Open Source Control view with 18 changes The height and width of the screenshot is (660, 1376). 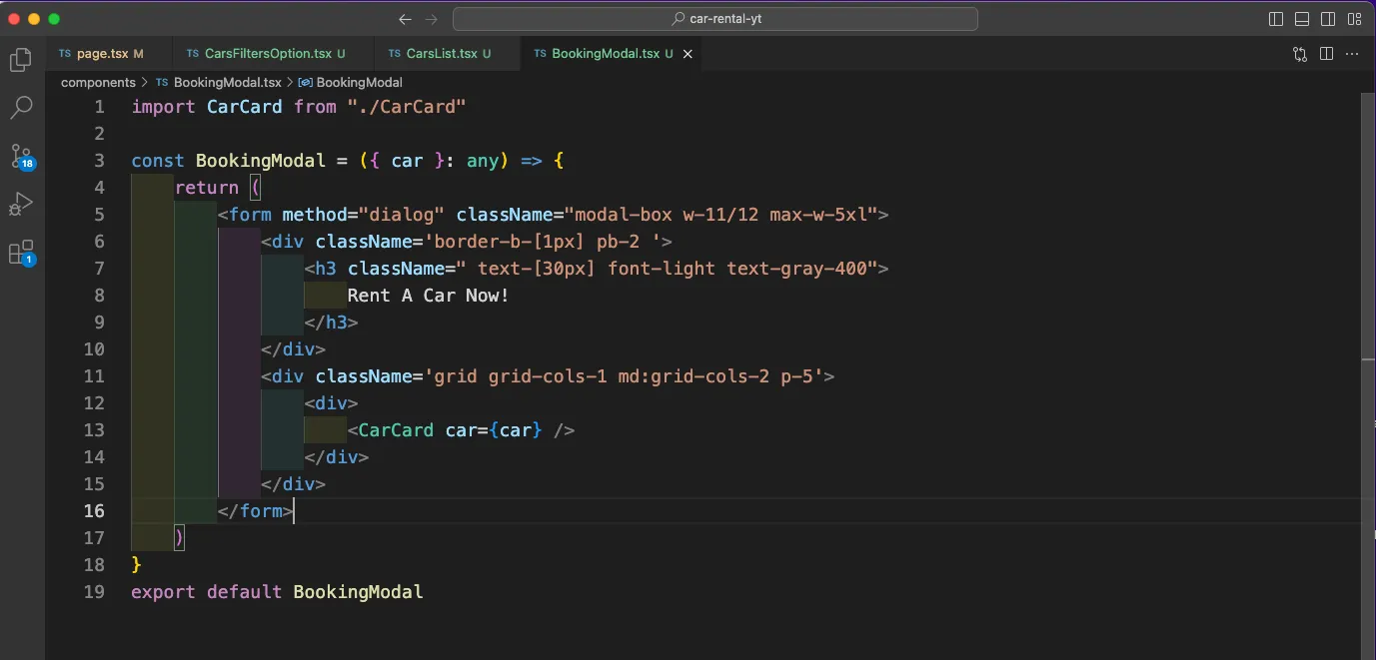pyautogui.click(x=21, y=156)
